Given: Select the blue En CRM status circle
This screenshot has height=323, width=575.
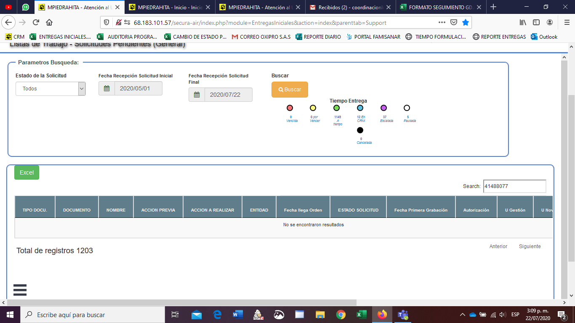Looking at the screenshot, I should (x=360, y=108).
